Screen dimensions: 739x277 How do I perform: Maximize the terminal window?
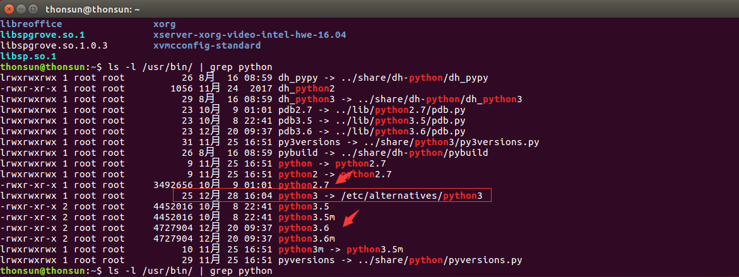[x=33, y=8]
